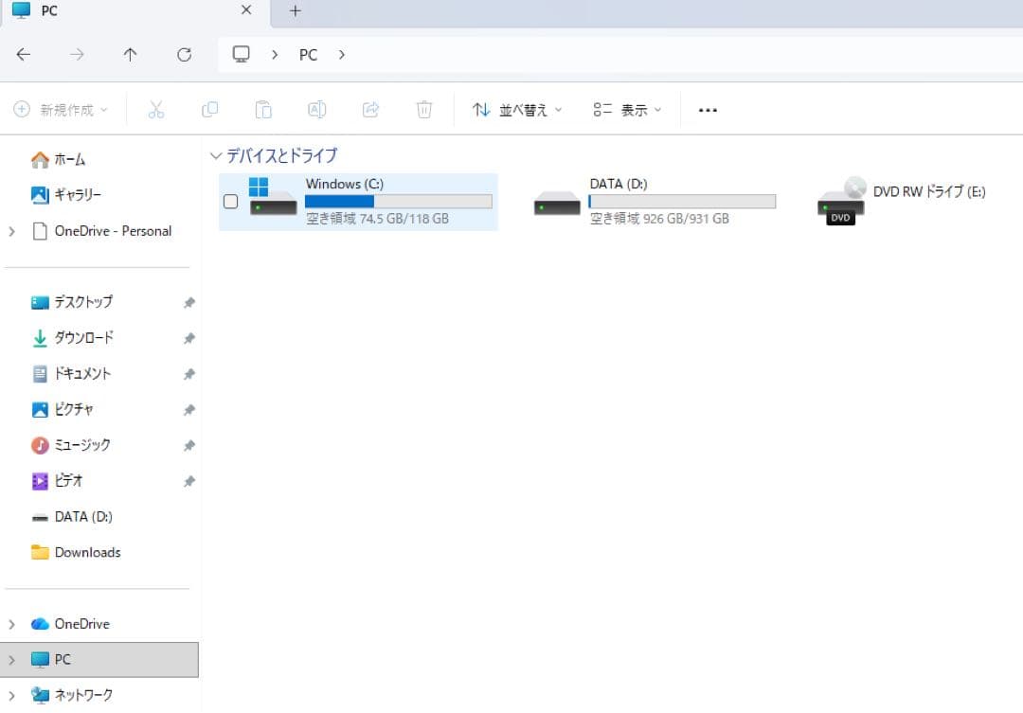Open the See more ellipsis icon

click(x=708, y=109)
